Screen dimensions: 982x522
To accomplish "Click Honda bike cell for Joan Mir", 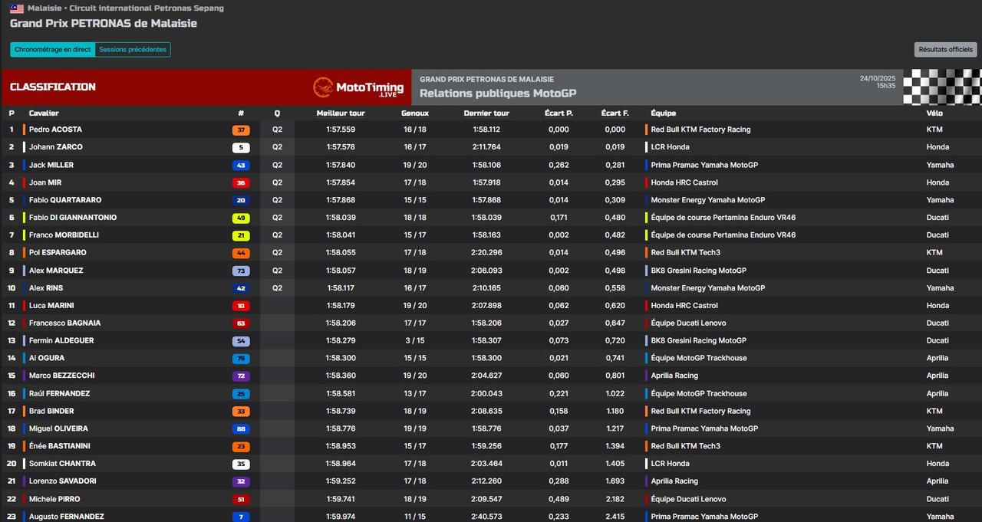I will point(938,182).
